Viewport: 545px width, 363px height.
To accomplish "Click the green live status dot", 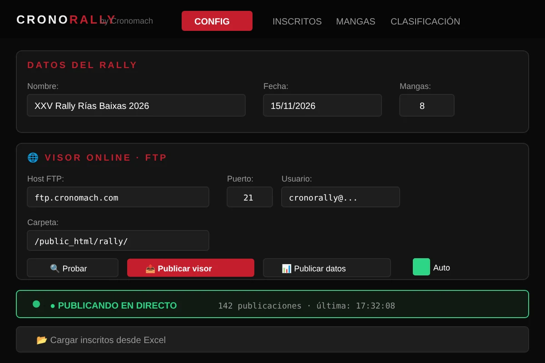I will 36,304.
